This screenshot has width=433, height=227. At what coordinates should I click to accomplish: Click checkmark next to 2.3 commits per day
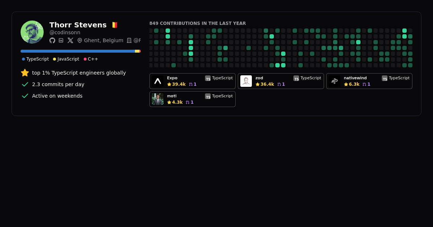coord(25,84)
